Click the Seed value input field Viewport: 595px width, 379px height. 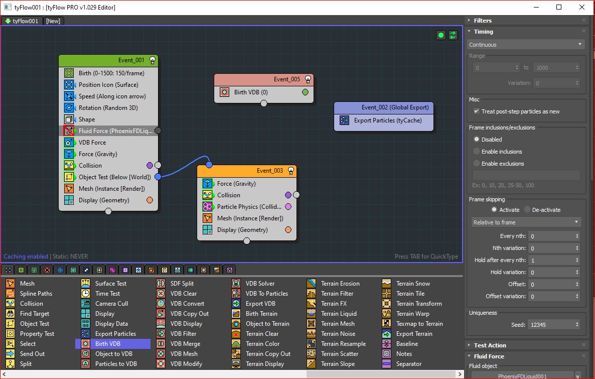point(550,325)
